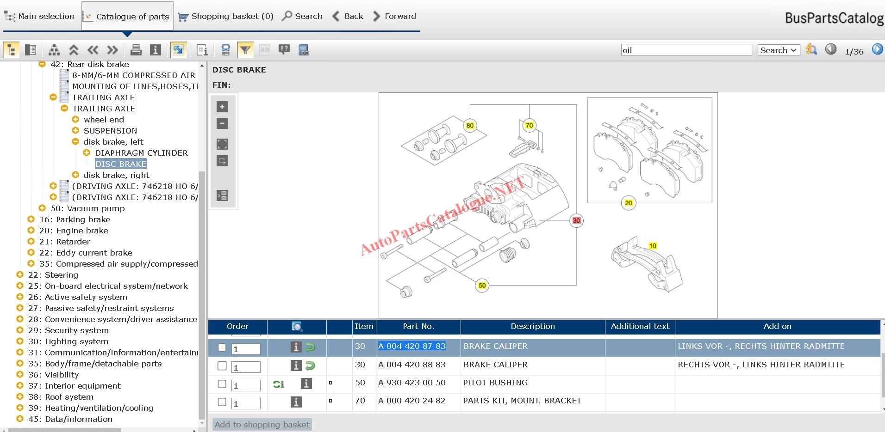
Task: Collapse the 42: Rear disk brake node
Action: point(42,64)
